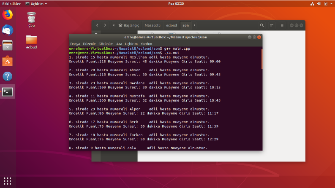Click the network icon in top bar
The width and height of the screenshot is (335, 188).
tap(312, 4)
